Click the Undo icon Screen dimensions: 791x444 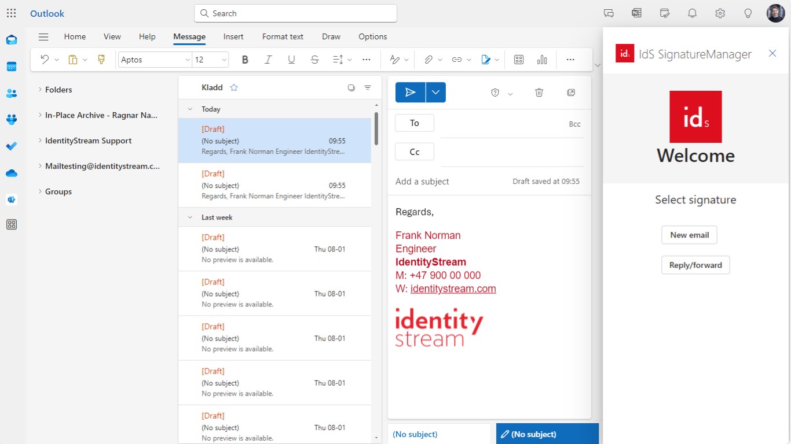pyautogui.click(x=45, y=60)
